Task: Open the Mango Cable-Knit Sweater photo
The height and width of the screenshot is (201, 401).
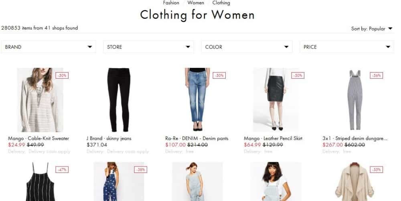Action: click(40, 100)
